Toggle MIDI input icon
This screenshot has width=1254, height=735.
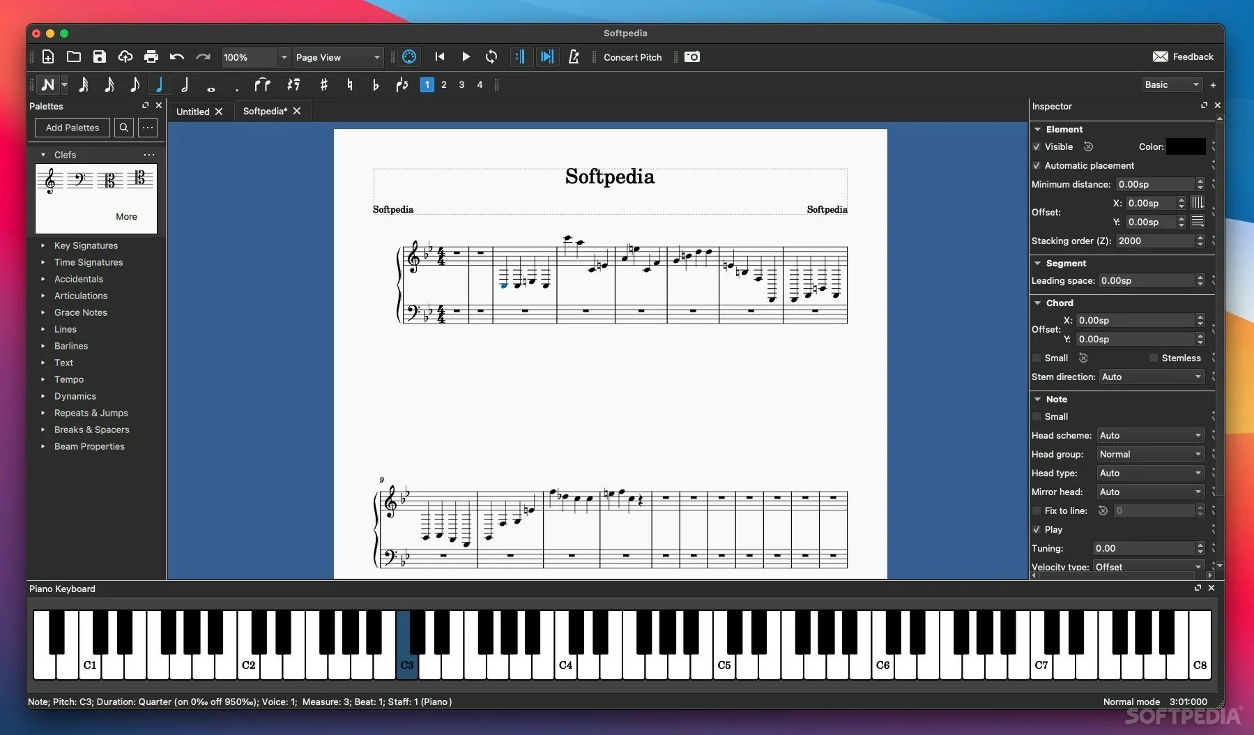click(x=409, y=57)
